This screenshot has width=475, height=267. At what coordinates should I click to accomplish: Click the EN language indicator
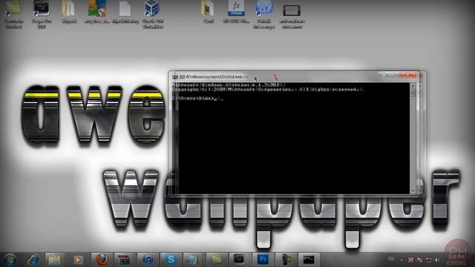pos(391,259)
